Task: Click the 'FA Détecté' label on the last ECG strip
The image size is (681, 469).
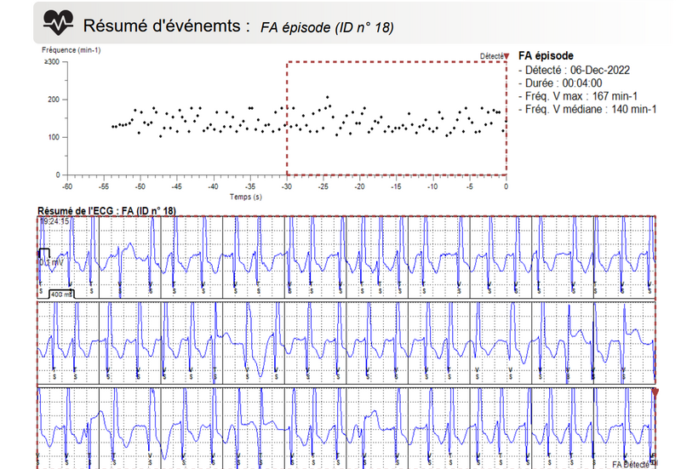Action: (x=631, y=465)
